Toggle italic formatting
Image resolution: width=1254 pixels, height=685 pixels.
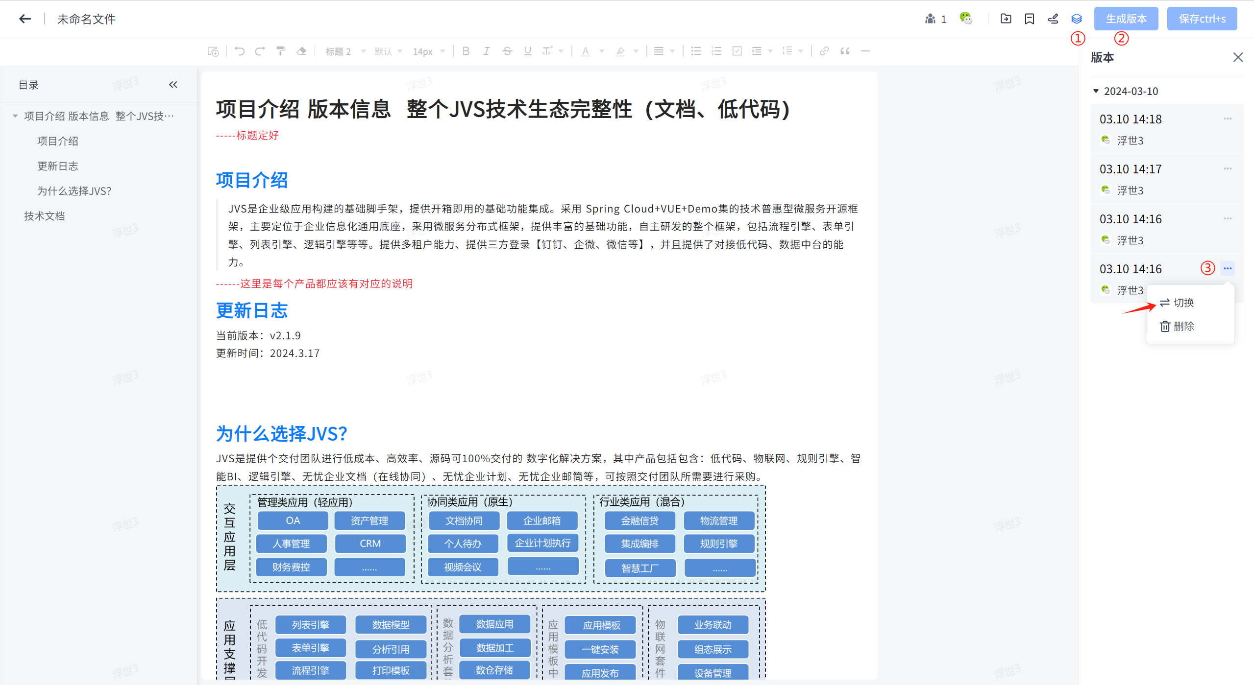click(x=486, y=51)
